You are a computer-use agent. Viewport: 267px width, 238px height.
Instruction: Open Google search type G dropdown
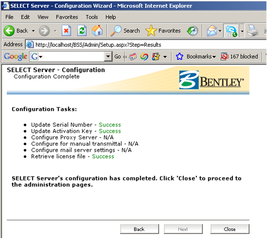click(36, 57)
